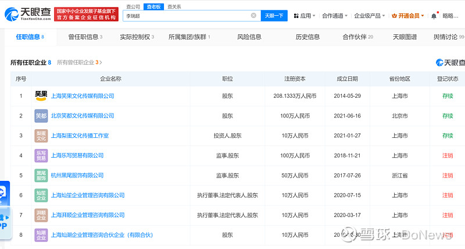The height and width of the screenshot is (249, 465).
Task: Expand 所有曾任职企业 chevron
Action: point(101,62)
